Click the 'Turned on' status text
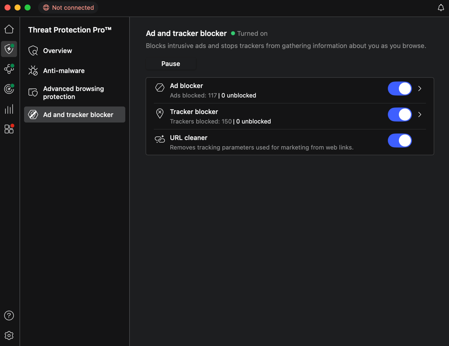This screenshot has width=449, height=346. tap(252, 33)
